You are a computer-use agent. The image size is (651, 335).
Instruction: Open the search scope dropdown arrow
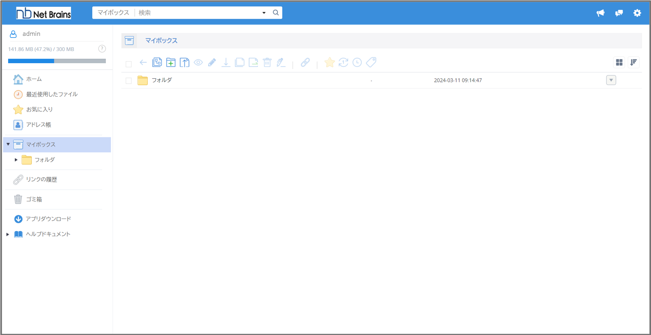pos(264,13)
